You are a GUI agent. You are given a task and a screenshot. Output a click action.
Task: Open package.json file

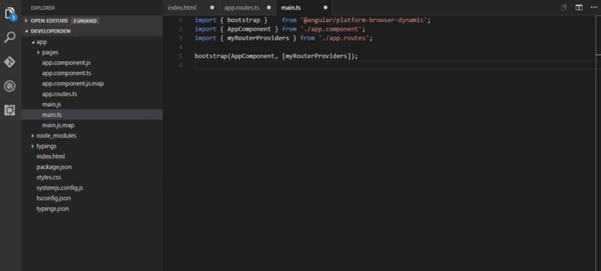pyautogui.click(x=54, y=167)
